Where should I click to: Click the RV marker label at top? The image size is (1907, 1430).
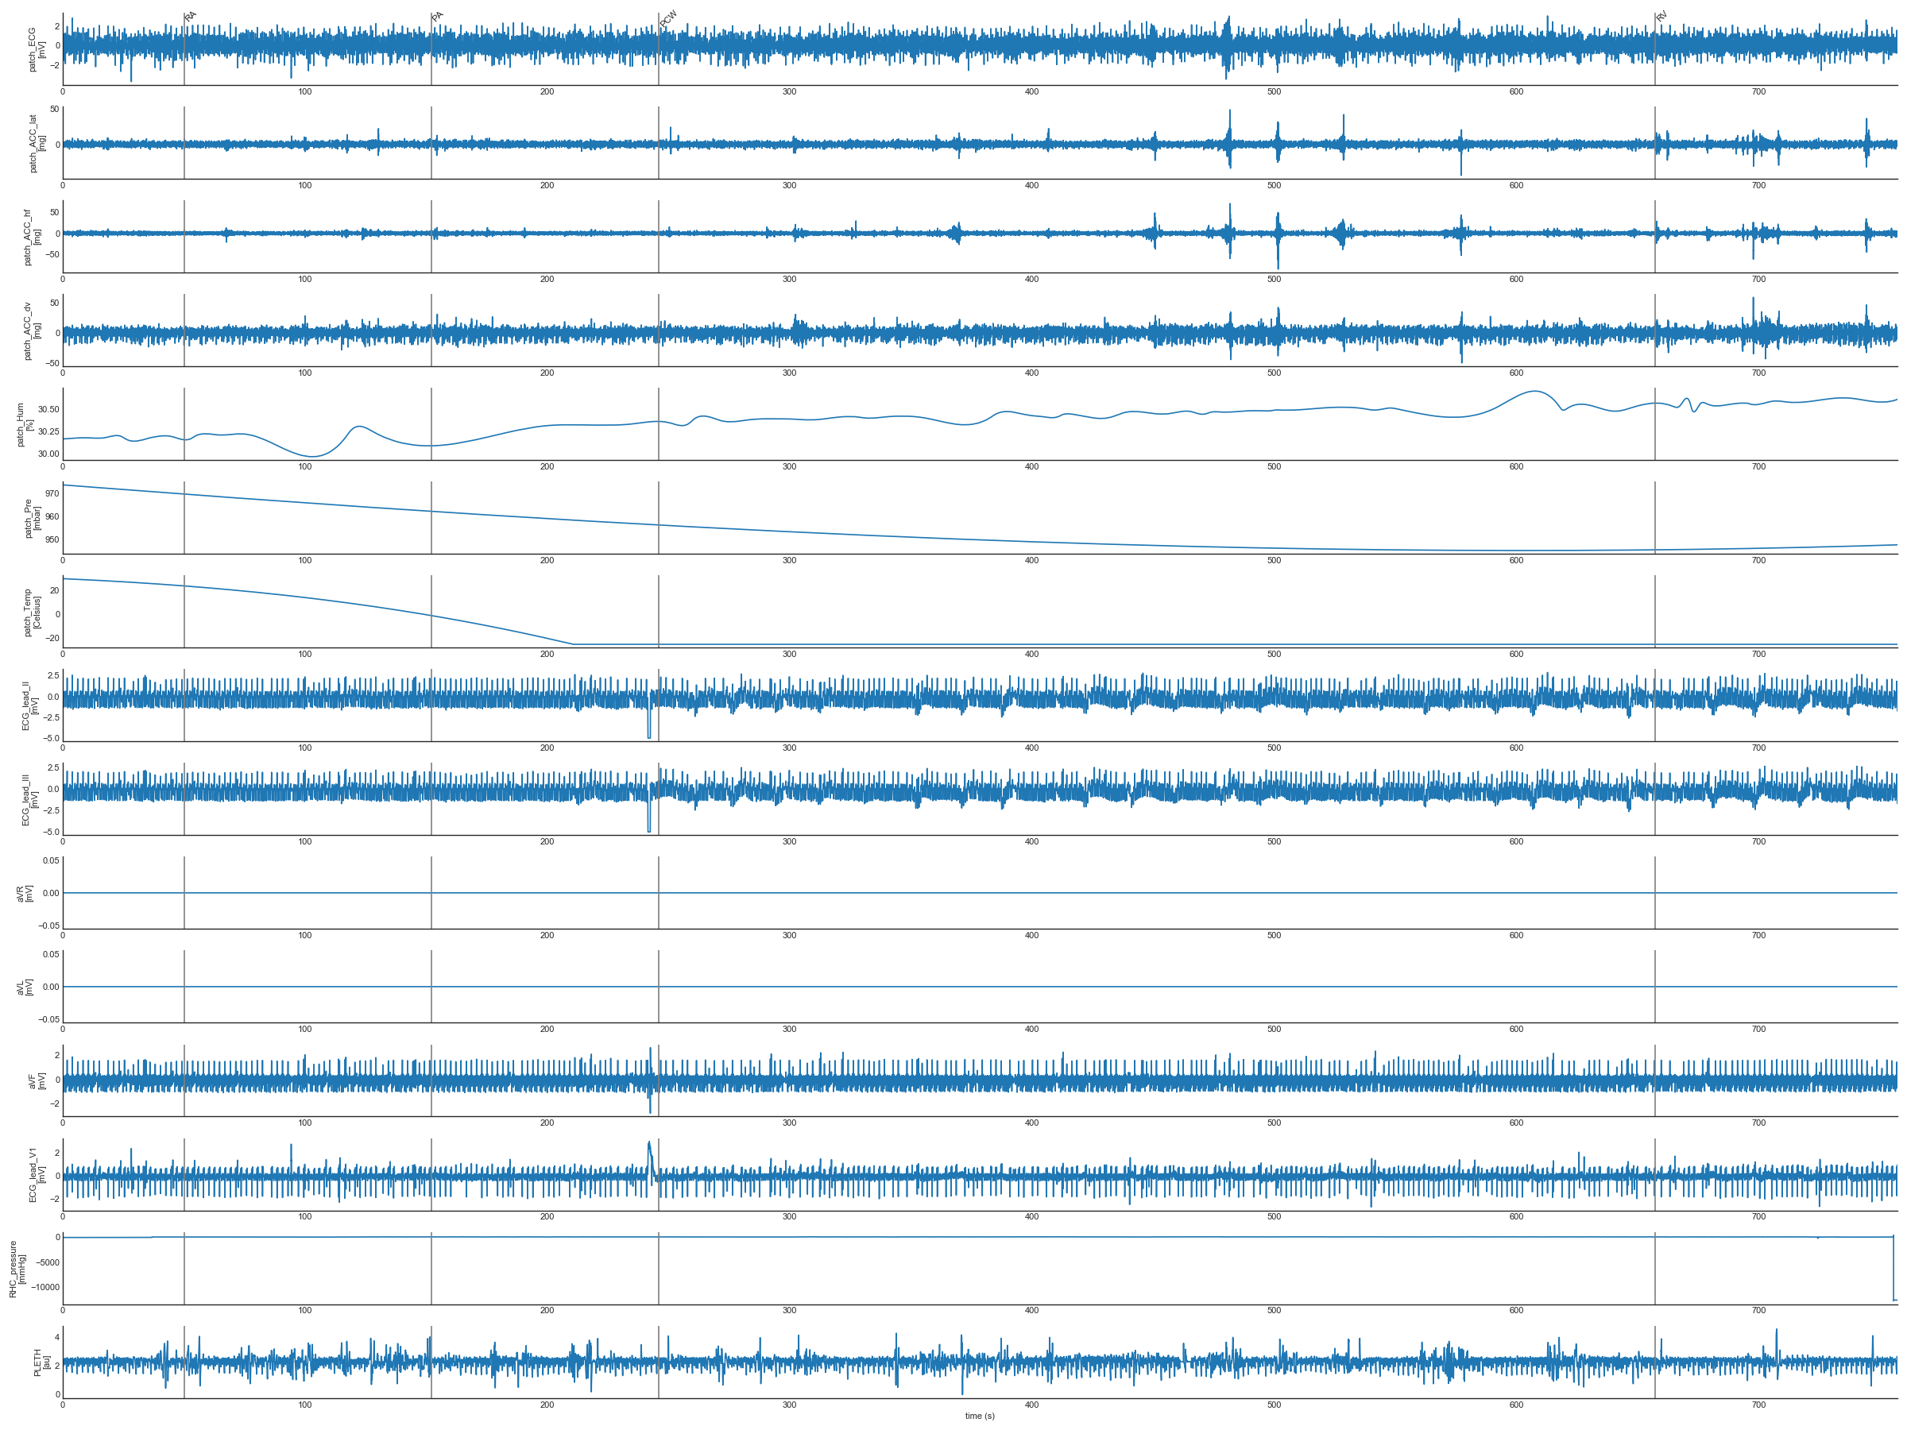click(1661, 17)
